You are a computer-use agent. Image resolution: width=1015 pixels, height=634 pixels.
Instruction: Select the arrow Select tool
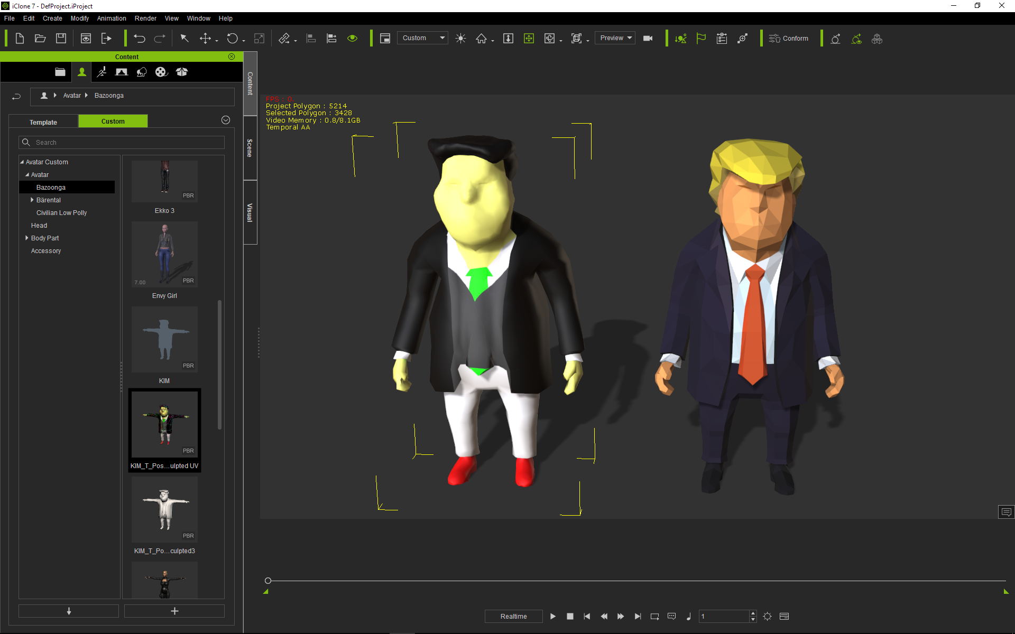tap(184, 39)
